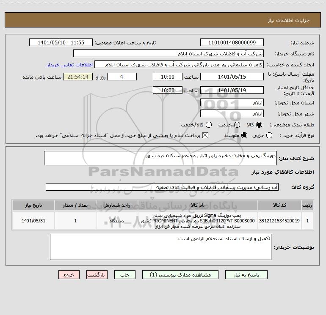
Task: Select the کالا radio button
Action: click(259, 125)
